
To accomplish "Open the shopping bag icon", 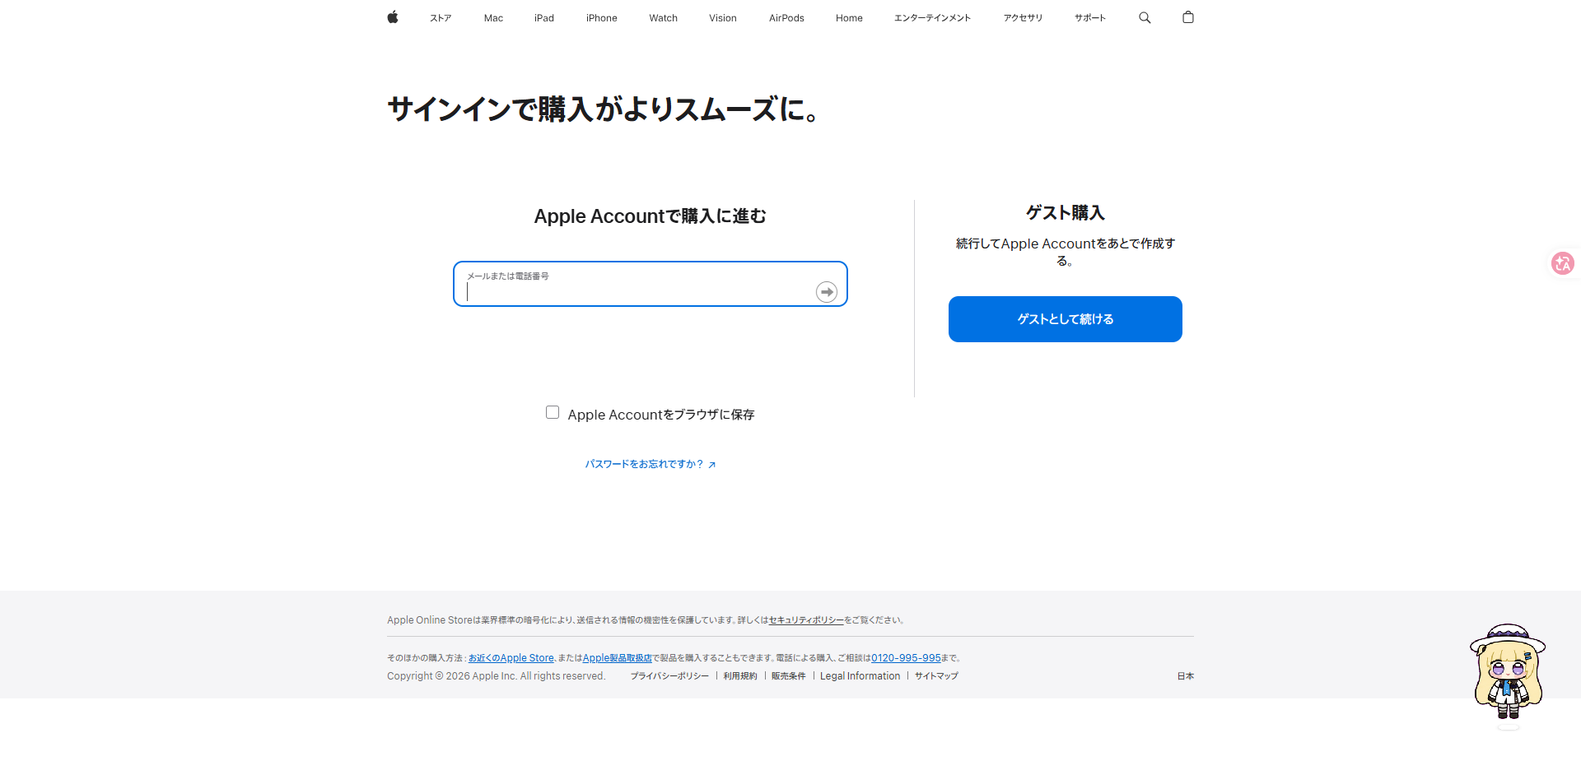I will (x=1188, y=17).
